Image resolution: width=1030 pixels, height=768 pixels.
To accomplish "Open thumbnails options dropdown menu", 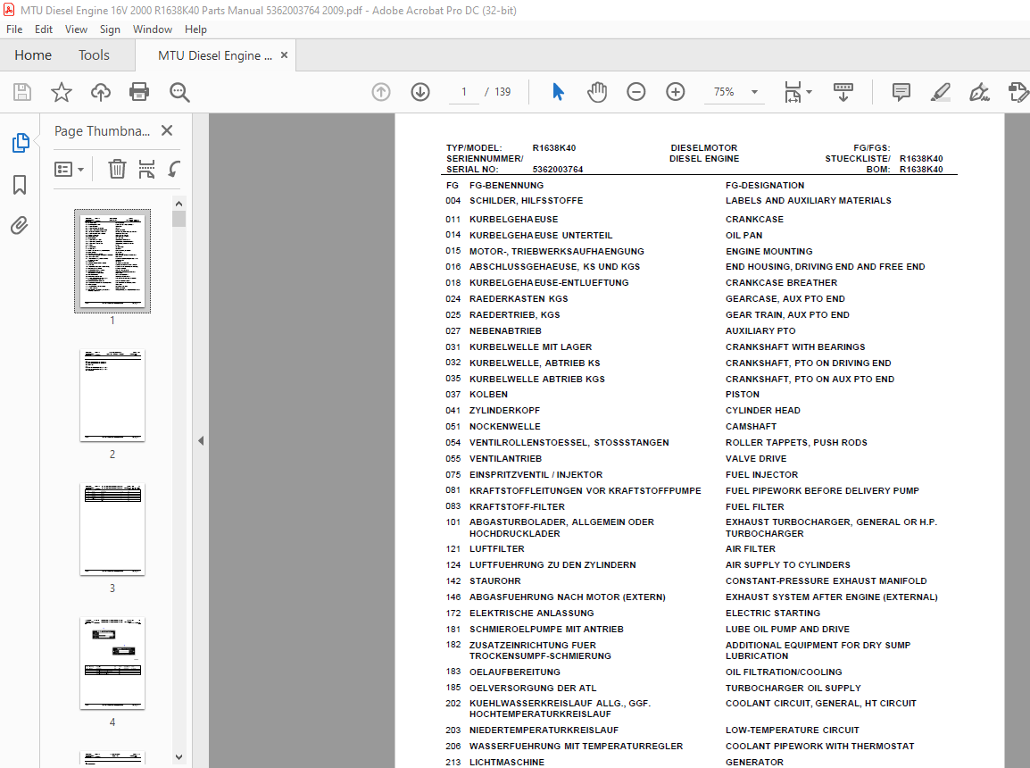I will click(69, 170).
